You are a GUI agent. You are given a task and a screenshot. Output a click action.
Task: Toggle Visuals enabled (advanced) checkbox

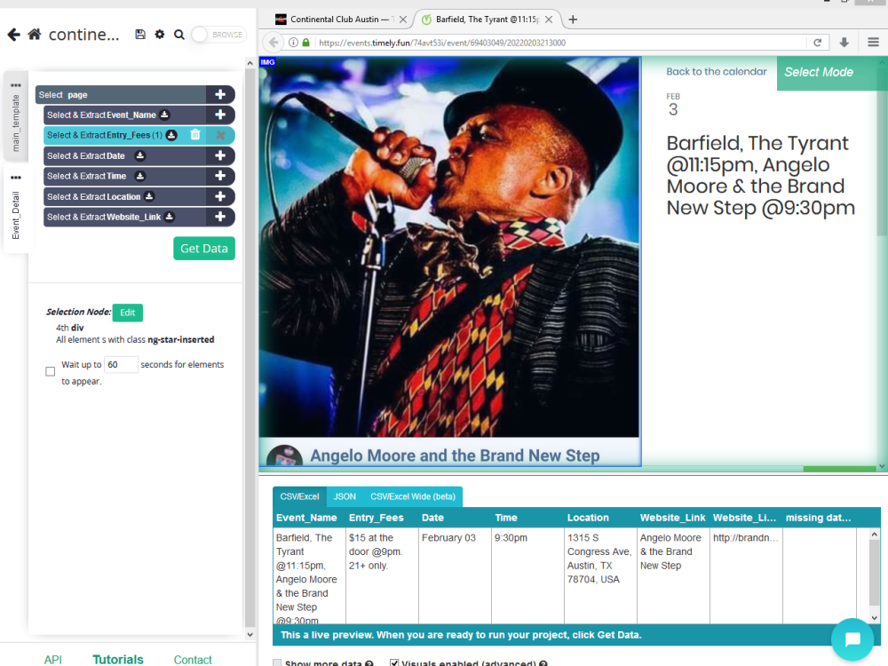394,662
